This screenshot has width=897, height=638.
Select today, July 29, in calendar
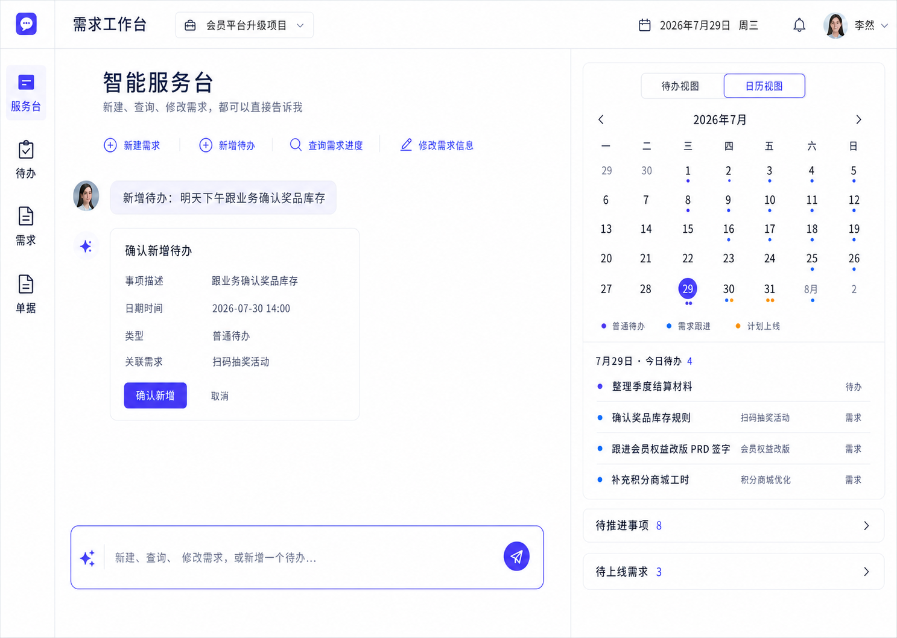pos(688,289)
